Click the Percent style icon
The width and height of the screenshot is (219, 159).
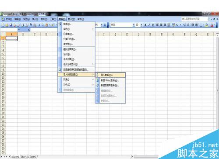coord(177,25)
